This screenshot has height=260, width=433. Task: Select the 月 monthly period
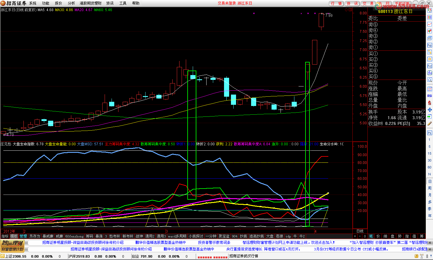[430, 195]
